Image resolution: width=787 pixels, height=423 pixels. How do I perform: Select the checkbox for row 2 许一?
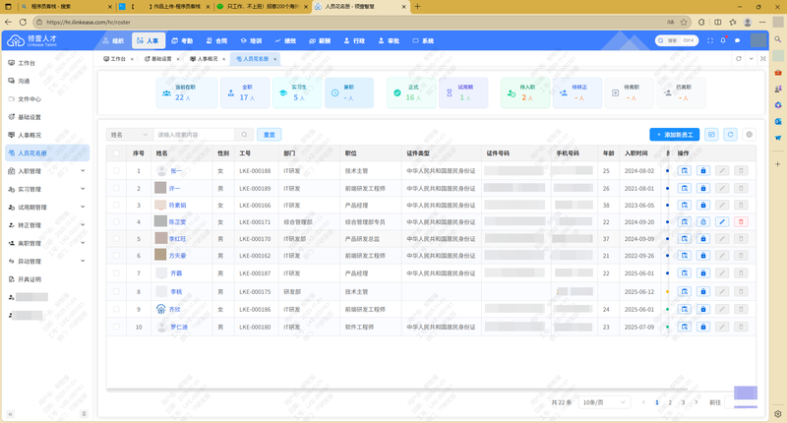tap(116, 188)
